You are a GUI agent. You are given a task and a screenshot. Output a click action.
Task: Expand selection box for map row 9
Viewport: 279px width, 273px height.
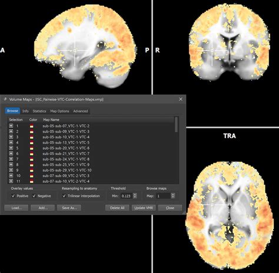point(11,170)
